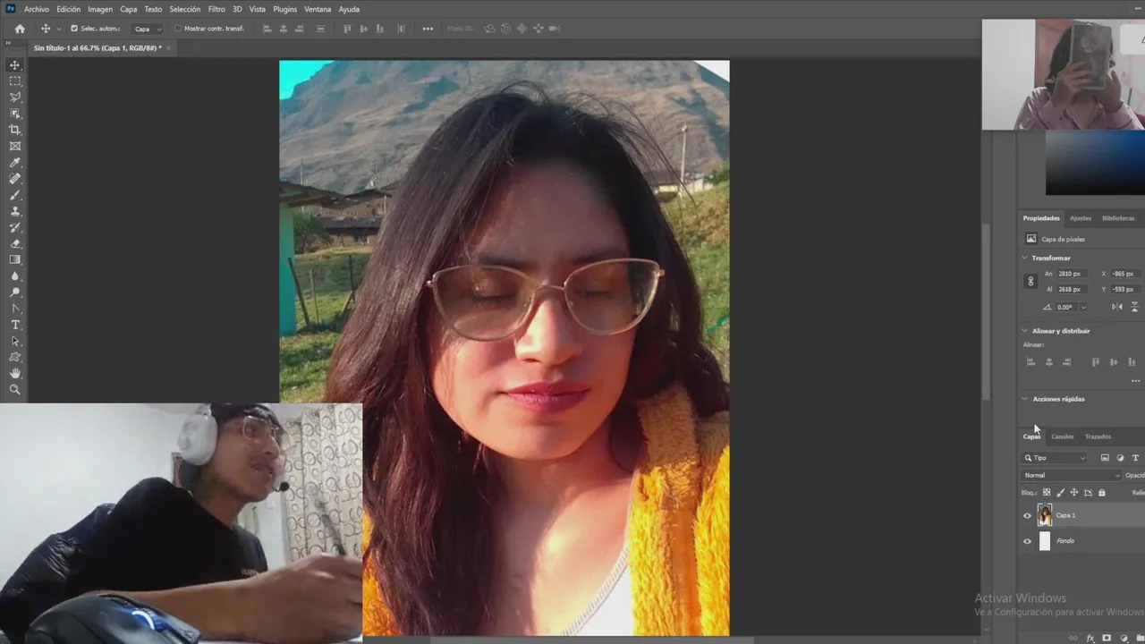The width and height of the screenshot is (1145, 644).
Task: Select the Hand tool
Action: pos(15,373)
